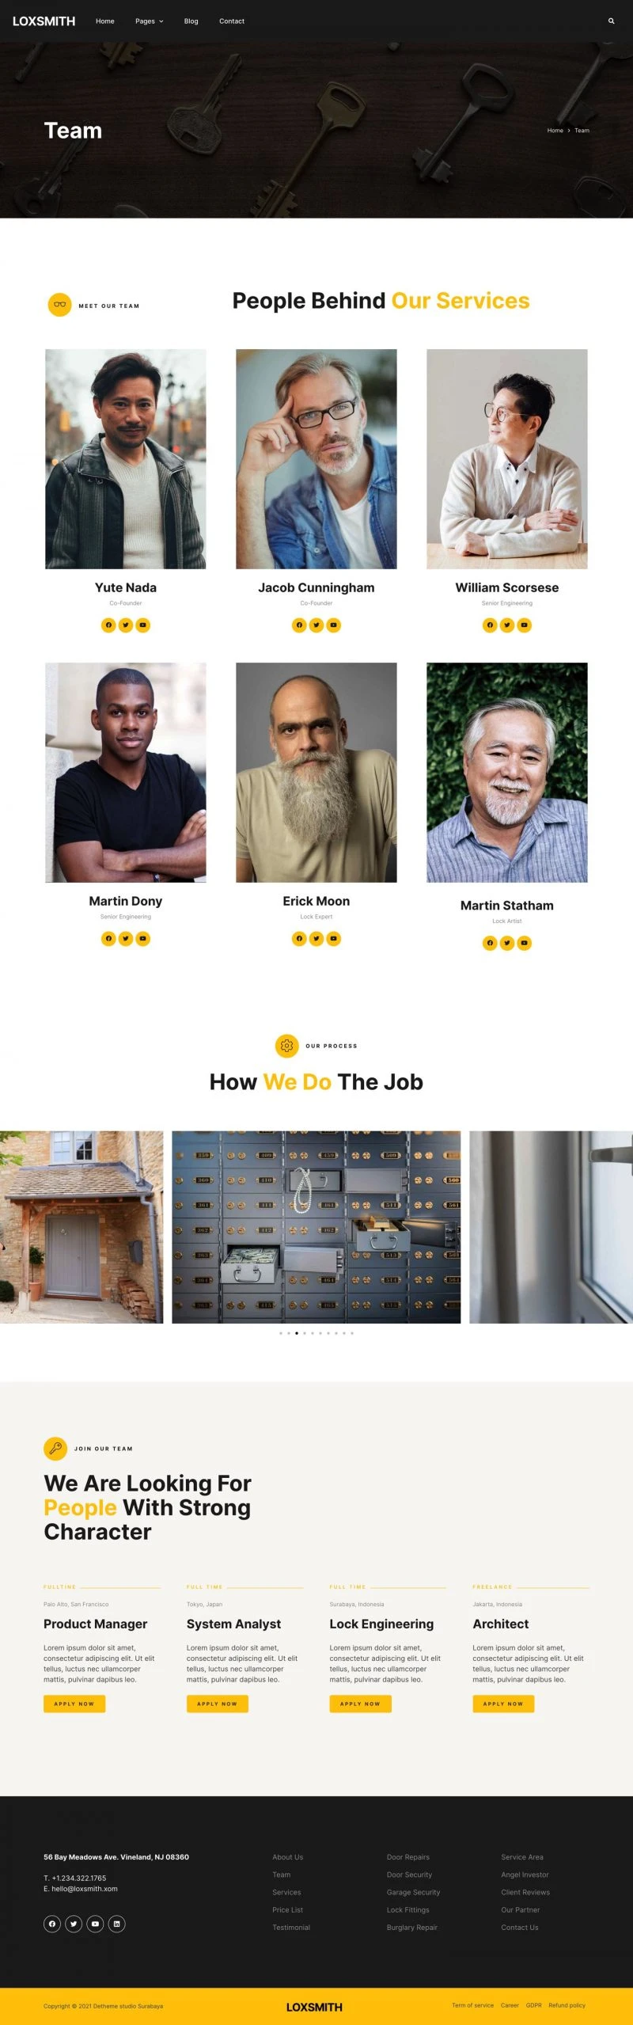Click Martin Dony's Twitter icon
Image resolution: width=633 pixels, height=2025 pixels.
coord(126,939)
